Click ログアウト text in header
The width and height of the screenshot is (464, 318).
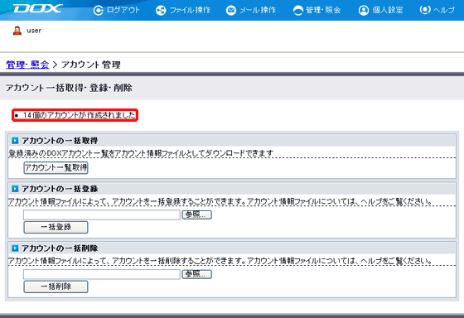123,11
